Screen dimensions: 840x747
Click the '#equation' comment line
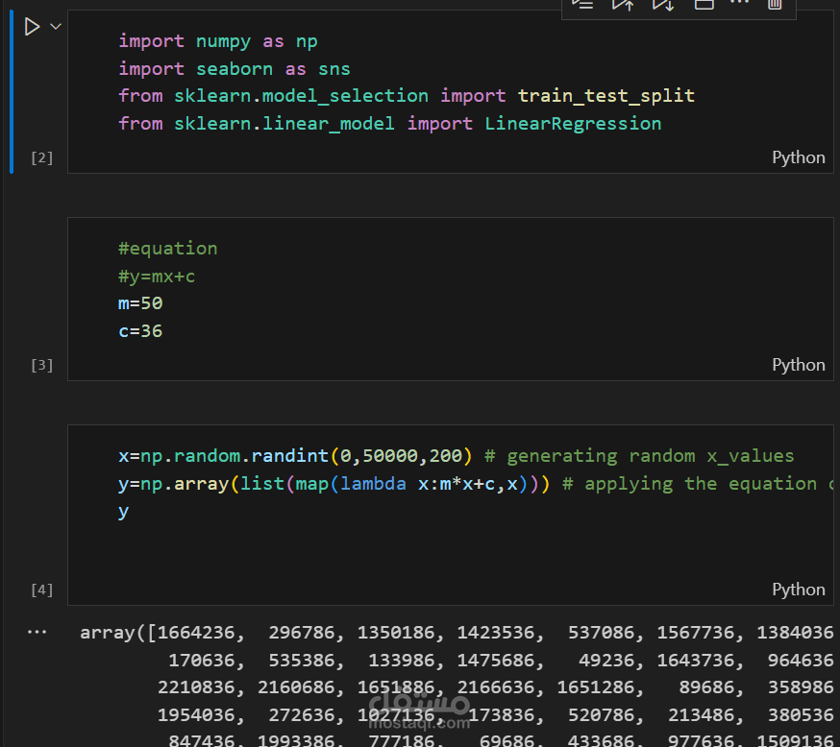tap(167, 249)
